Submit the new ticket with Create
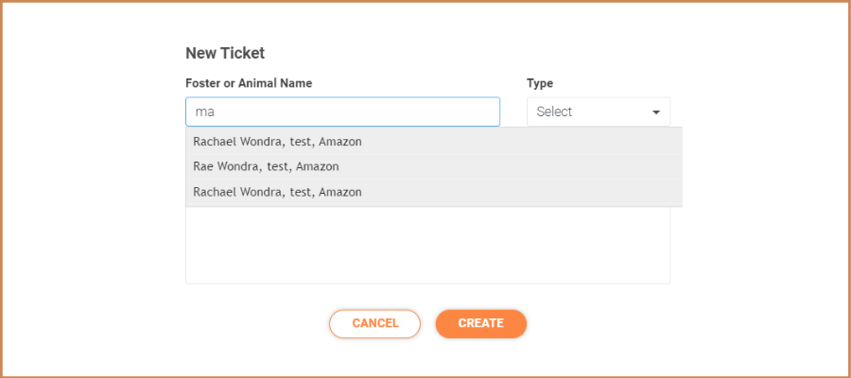Viewport: 851px width, 378px height. coord(481,323)
